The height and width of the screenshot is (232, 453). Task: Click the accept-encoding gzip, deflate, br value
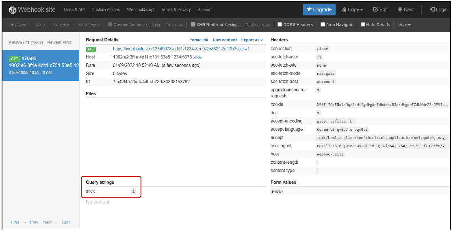[336, 121]
